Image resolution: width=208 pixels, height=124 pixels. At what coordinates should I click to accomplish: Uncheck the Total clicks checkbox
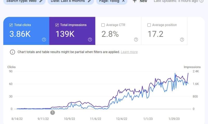(11, 25)
